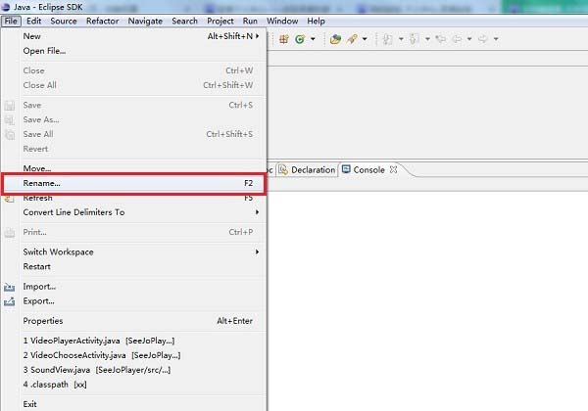Open the Project menu
This screenshot has height=411, width=588.
tap(220, 21)
